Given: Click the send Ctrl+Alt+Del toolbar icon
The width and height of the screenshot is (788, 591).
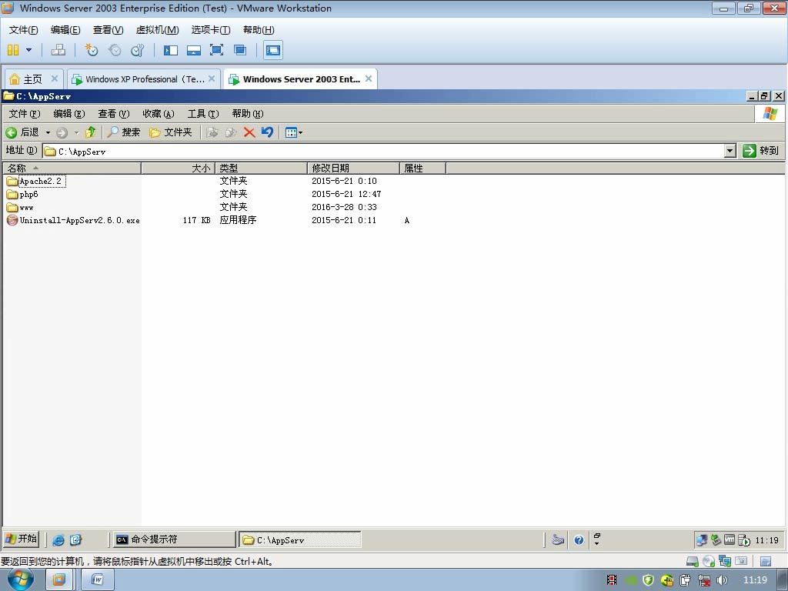Looking at the screenshot, I should coord(58,50).
